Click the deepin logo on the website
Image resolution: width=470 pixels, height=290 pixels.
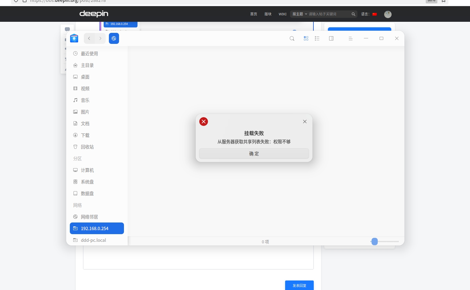94,14
